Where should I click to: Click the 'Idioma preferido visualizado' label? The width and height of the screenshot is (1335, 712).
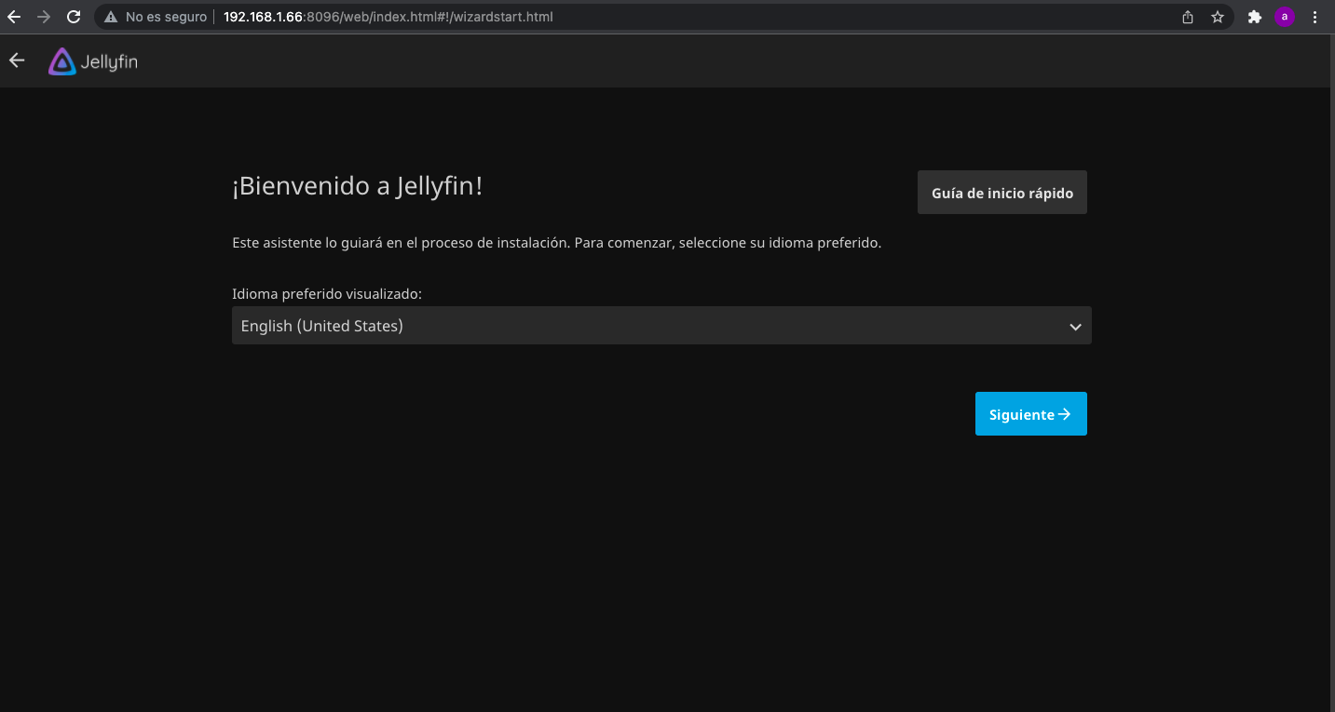point(327,294)
